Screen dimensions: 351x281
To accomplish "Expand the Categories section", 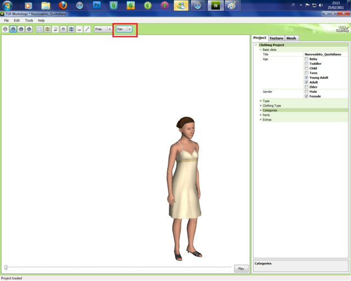I will click(261, 110).
